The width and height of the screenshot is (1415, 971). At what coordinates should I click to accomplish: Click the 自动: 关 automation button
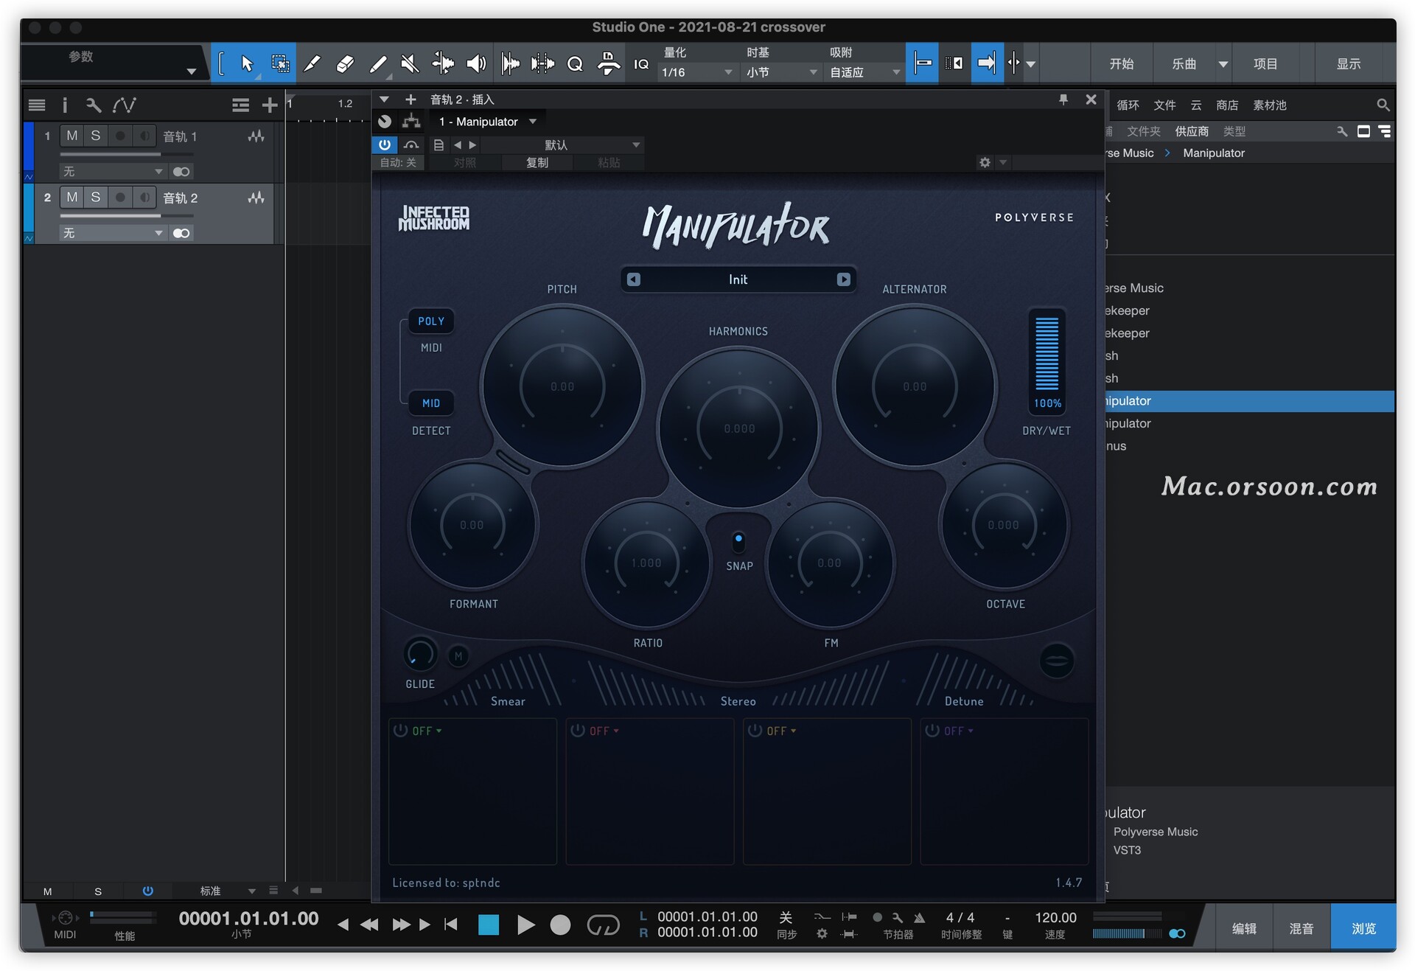(x=399, y=162)
